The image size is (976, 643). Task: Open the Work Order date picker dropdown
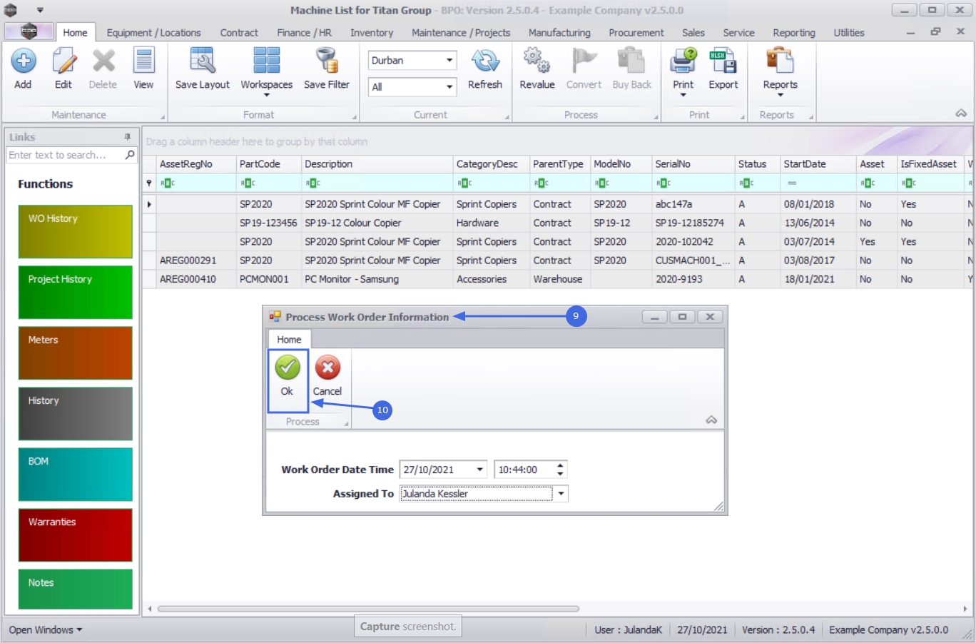tap(480, 470)
